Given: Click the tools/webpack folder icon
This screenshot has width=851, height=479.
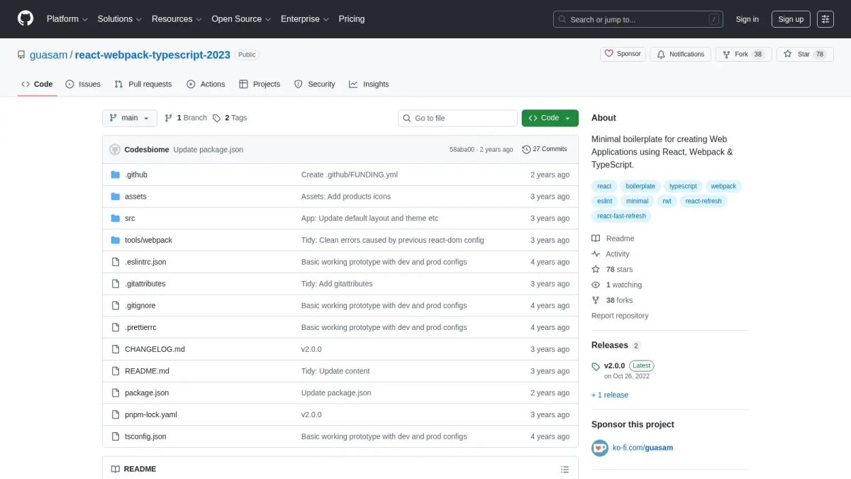Looking at the screenshot, I should pyautogui.click(x=116, y=240).
